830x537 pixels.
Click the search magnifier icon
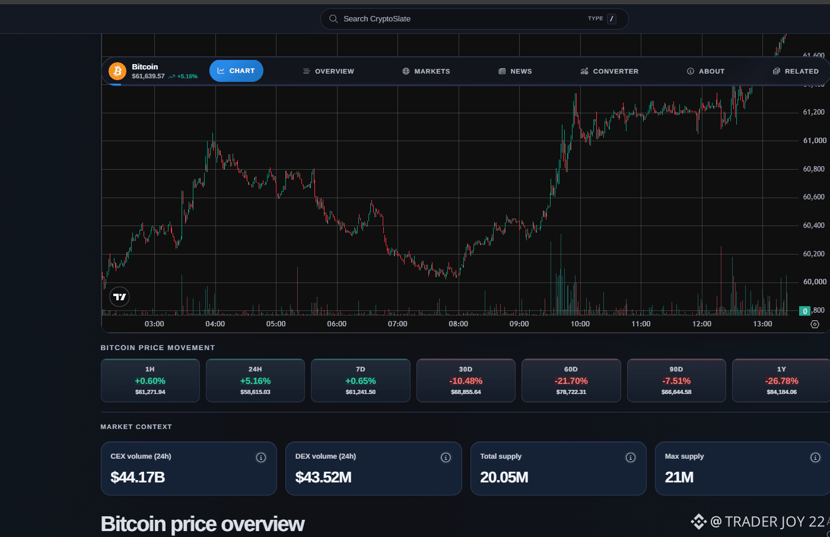point(333,19)
